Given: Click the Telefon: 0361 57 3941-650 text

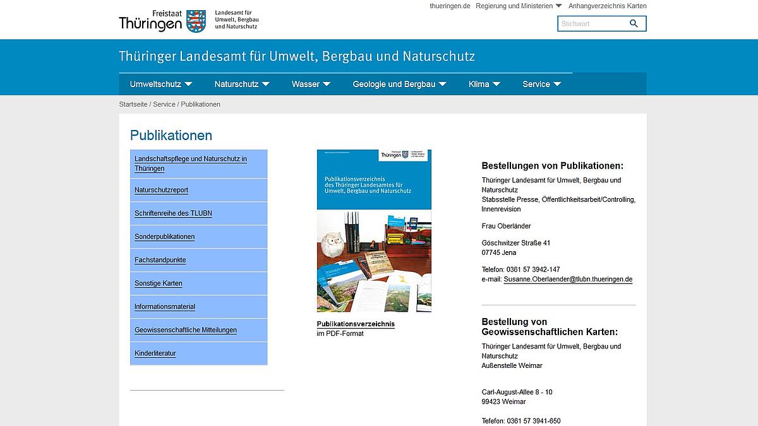Looking at the screenshot, I should coord(521,421).
